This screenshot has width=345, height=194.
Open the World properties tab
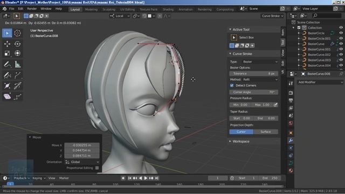(291, 123)
